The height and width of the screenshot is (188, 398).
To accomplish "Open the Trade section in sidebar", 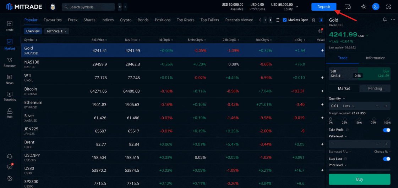I will pos(10,26).
